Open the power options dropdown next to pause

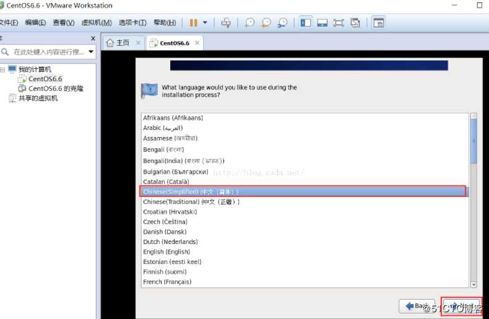click(205, 22)
